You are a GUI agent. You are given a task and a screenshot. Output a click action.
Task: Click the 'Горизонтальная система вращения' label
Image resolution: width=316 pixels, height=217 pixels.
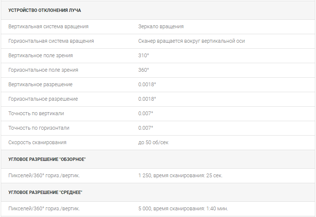point(51,41)
